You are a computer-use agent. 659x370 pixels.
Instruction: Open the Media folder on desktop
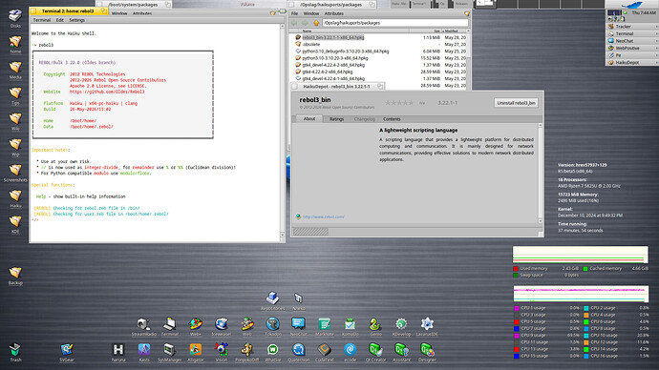(x=15, y=67)
